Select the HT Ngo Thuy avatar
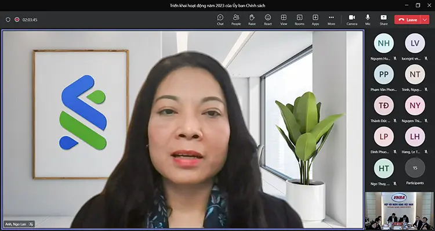This screenshot has height=231, width=435. pos(384,168)
